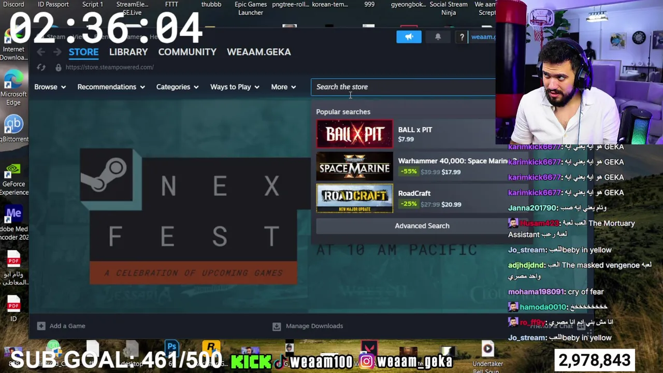Reload the Steam store page
663x373 pixels.
click(x=41, y=67)
